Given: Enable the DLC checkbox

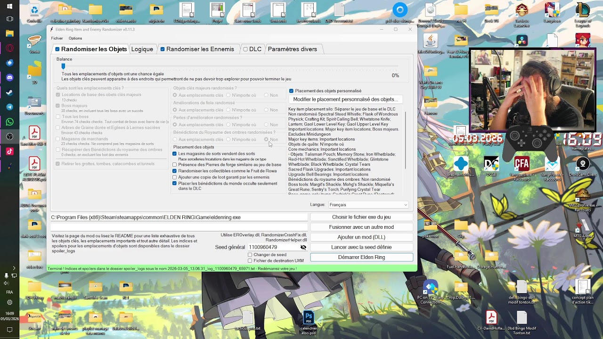Looking at the screenshot, I should (x=245, y=49).
